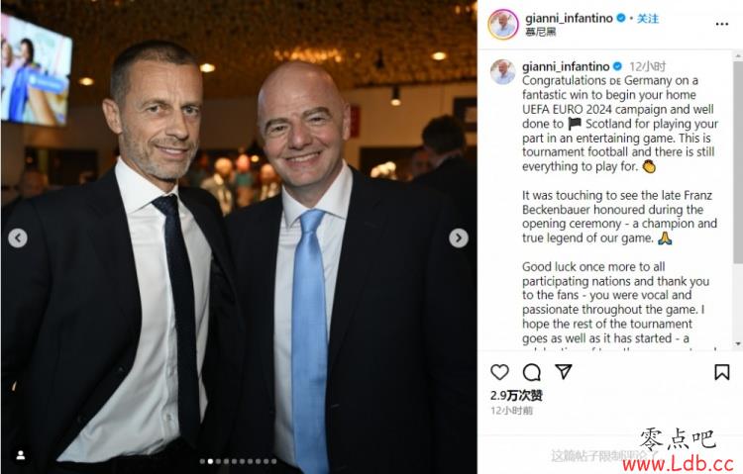Share post with paper plane icon
Screen dimensions: 743x474
[564, 371]
